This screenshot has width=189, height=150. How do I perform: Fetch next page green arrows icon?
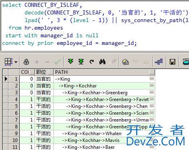70,62
